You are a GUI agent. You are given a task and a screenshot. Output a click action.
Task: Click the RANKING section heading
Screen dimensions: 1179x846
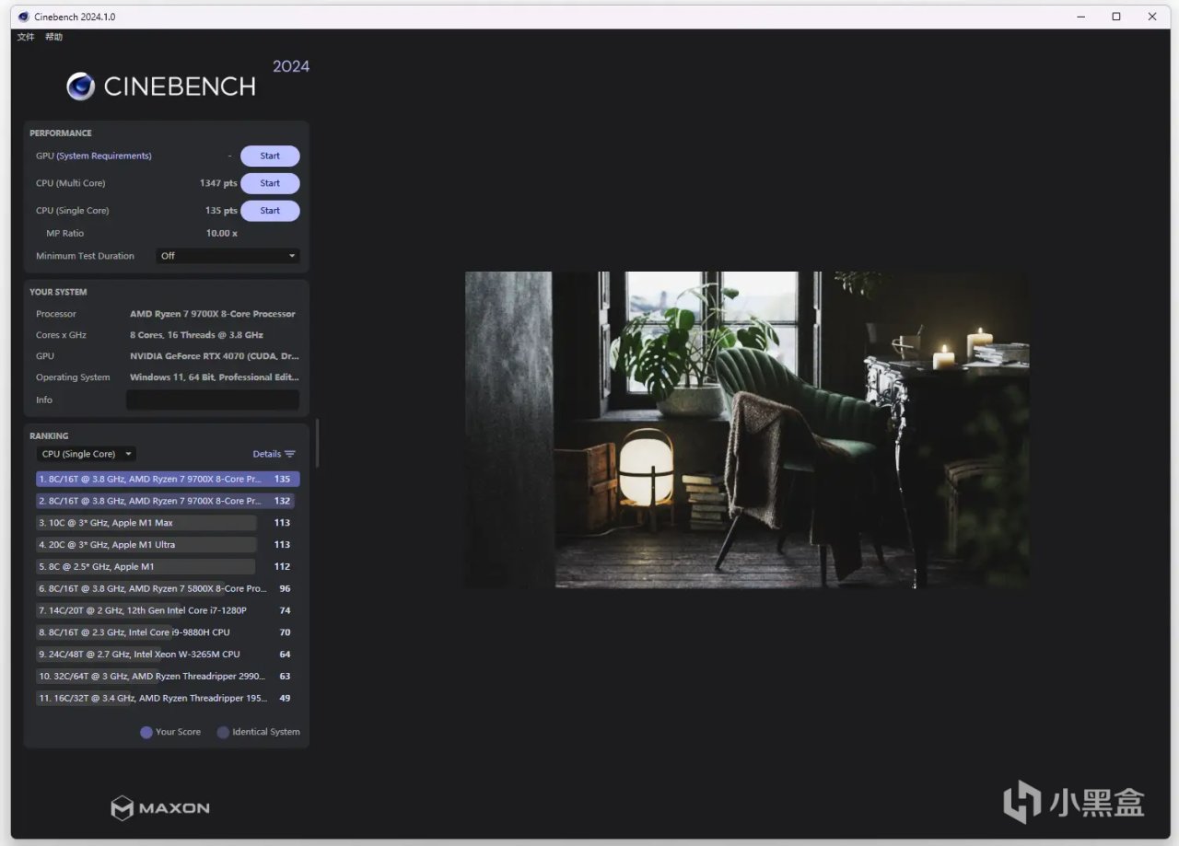tap(49, 436)
